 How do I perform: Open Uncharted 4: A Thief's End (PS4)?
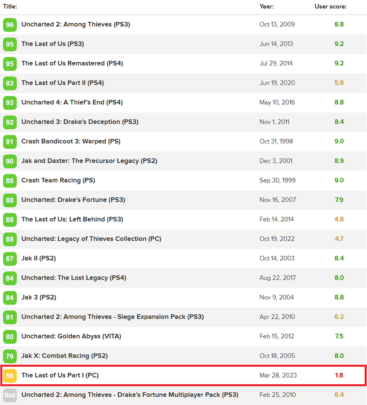click(72, 103)
